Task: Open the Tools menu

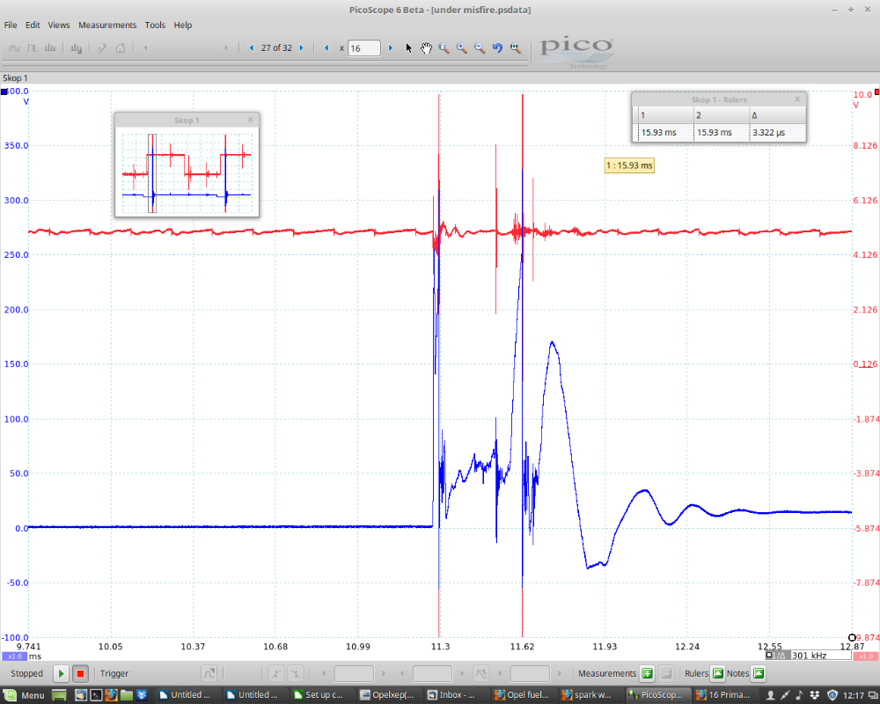Action: pyautogui.click(x=155, y=25)
